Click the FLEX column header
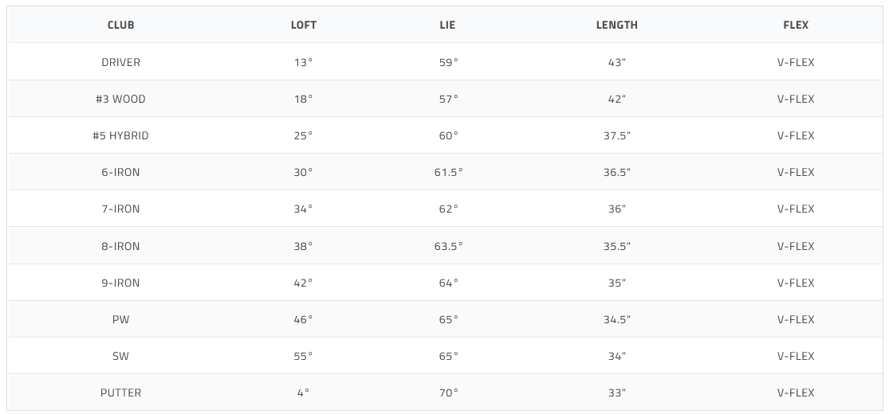The image size is (893, 414). point(795,25)
